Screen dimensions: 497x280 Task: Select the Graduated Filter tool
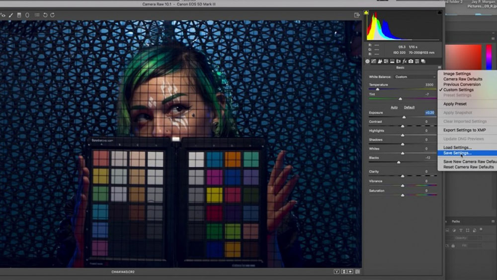click(19, 15)
